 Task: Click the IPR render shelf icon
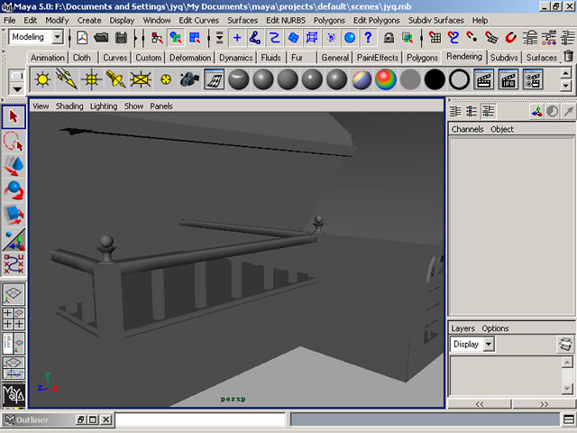click(x=508, y=79)
